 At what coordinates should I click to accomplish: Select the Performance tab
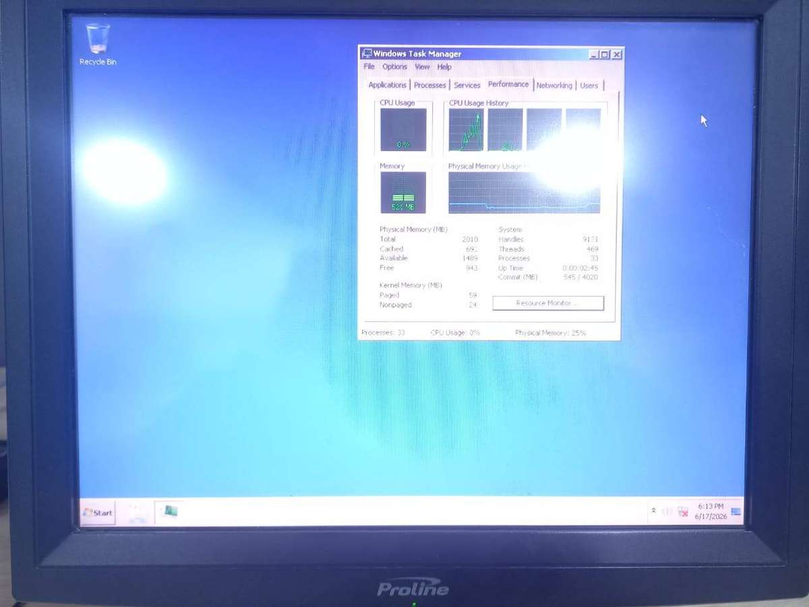click(x=508, y=84)
